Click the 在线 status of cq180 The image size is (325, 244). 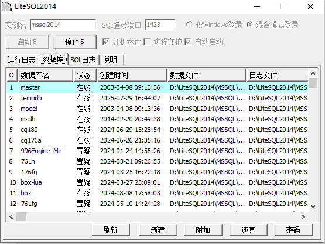click(83, 130)
